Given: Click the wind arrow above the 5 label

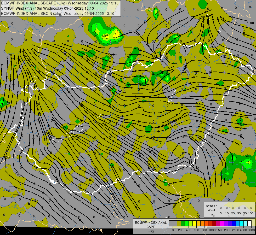Looking at the screenshot, I should pyautogui.click(x=221, y=207).
